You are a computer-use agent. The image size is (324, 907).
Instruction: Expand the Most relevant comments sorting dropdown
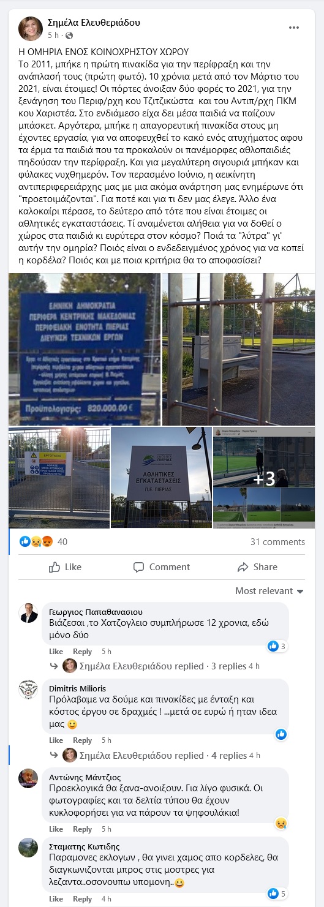click(269, 591)
